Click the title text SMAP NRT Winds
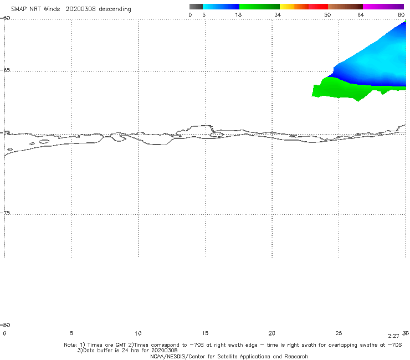This screenshot has width=410, height=360. click(35, 9)
